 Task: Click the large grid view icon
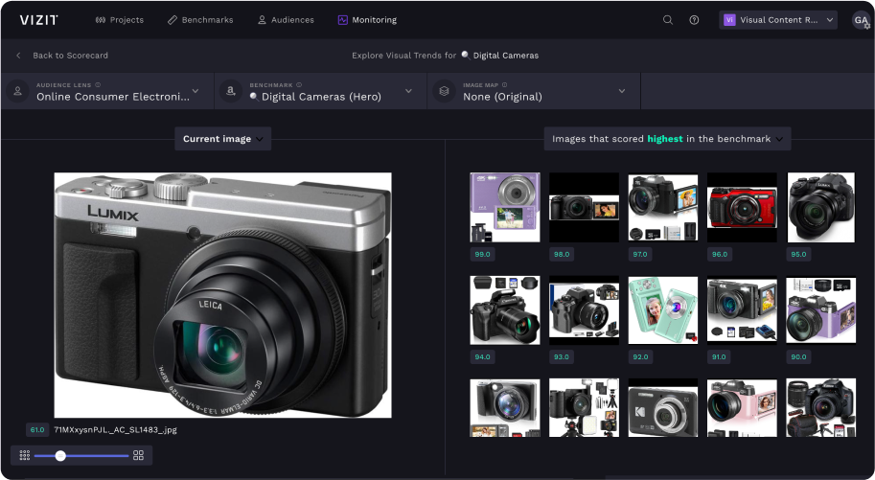click(x=139, y=455)
